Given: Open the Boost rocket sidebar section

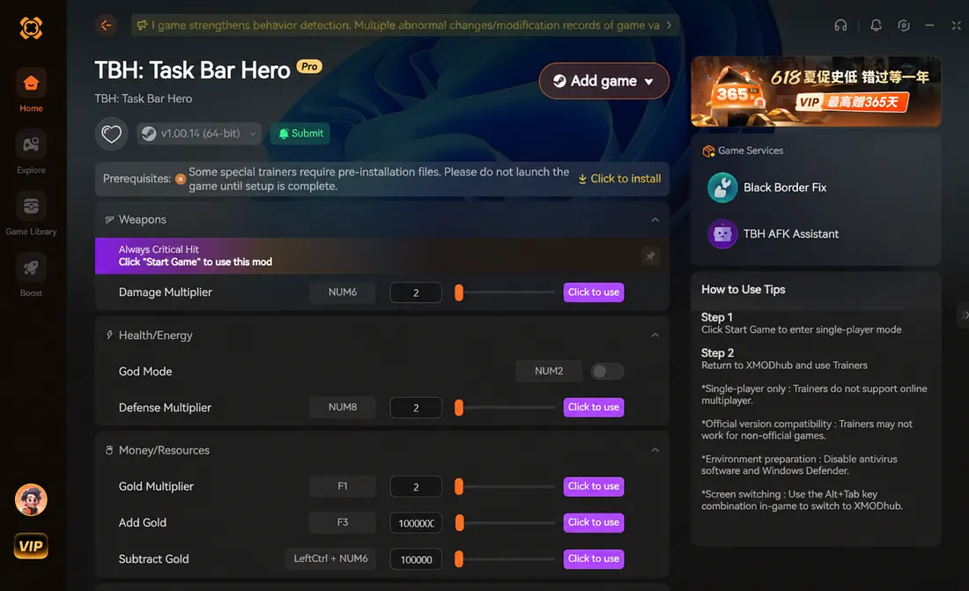Looking at the screenshot, I should [x=31, y=276].
